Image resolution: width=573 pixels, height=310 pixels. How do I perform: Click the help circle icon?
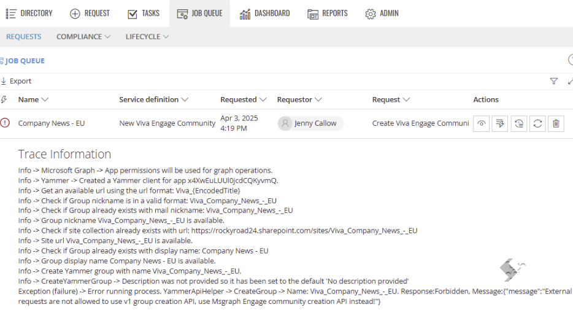[x=571, y=60]
